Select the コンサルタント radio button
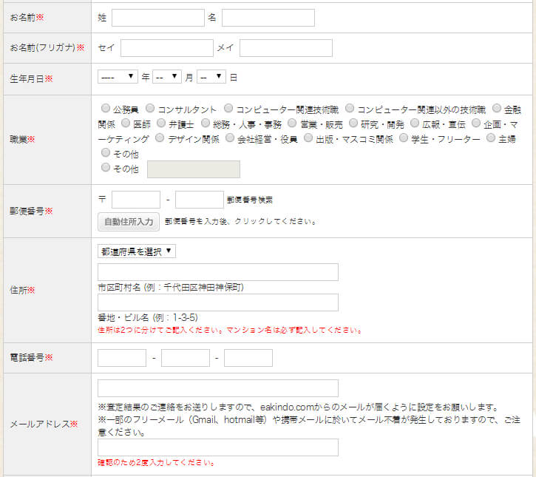This screenshot has width=536, height=477. pos(150,109)
